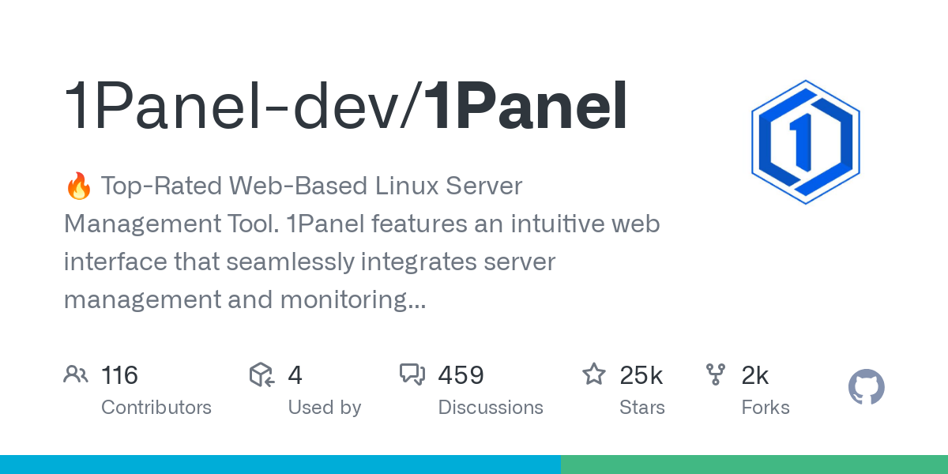Click the 116 contributors count
This screenshot has width=948, height=474.
point(120,375)
